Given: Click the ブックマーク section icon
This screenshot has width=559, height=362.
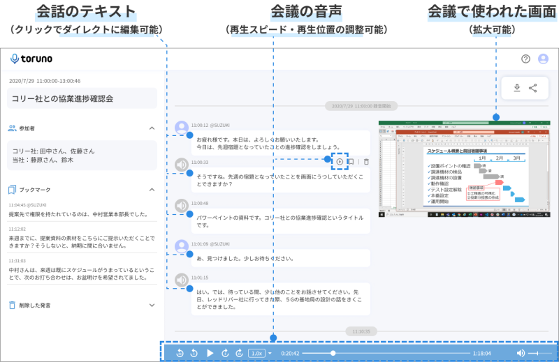Looking at the screenshot, I should pos(12,190).
